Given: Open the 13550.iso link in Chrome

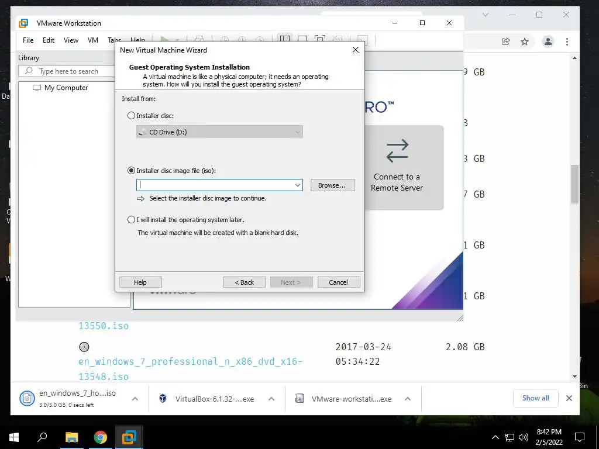Looking at the screenshot, I should pyautogui.click(x=104, y=326).
